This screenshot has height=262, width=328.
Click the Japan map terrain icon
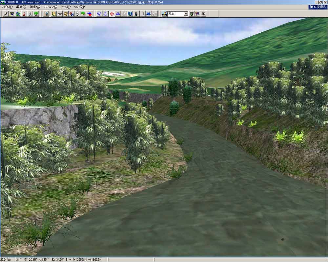pos(6,14)
